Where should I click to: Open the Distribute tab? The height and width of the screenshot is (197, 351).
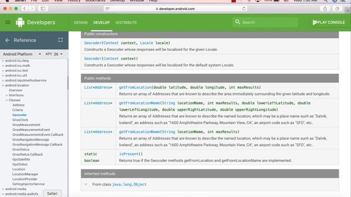click(126, 22)
